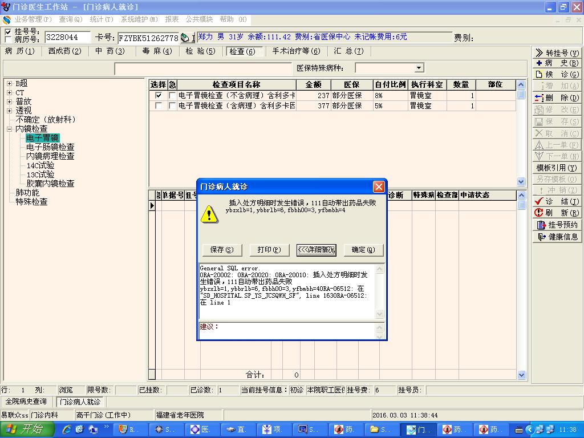This screenshot has width=584, height=438.
Task: Click the lower order table's scroll-down arrow
Action: click(x=521, y=375)
